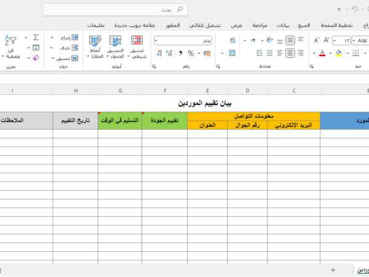Switch to the Review (مراجعة) tab
Image resolution: width=369 pixels, height=277 pixels.
click(260, 25)
